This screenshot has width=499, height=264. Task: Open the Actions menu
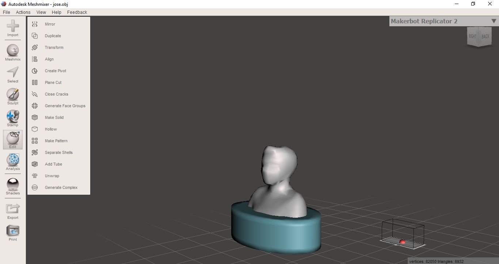tap(23, 12)
